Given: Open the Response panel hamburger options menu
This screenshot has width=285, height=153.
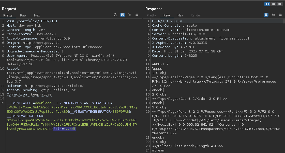Looking at the screenshot, I should click(x=280, y=15).
